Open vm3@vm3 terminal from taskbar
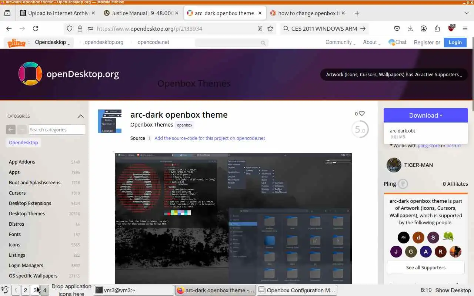 coord(134,290)
